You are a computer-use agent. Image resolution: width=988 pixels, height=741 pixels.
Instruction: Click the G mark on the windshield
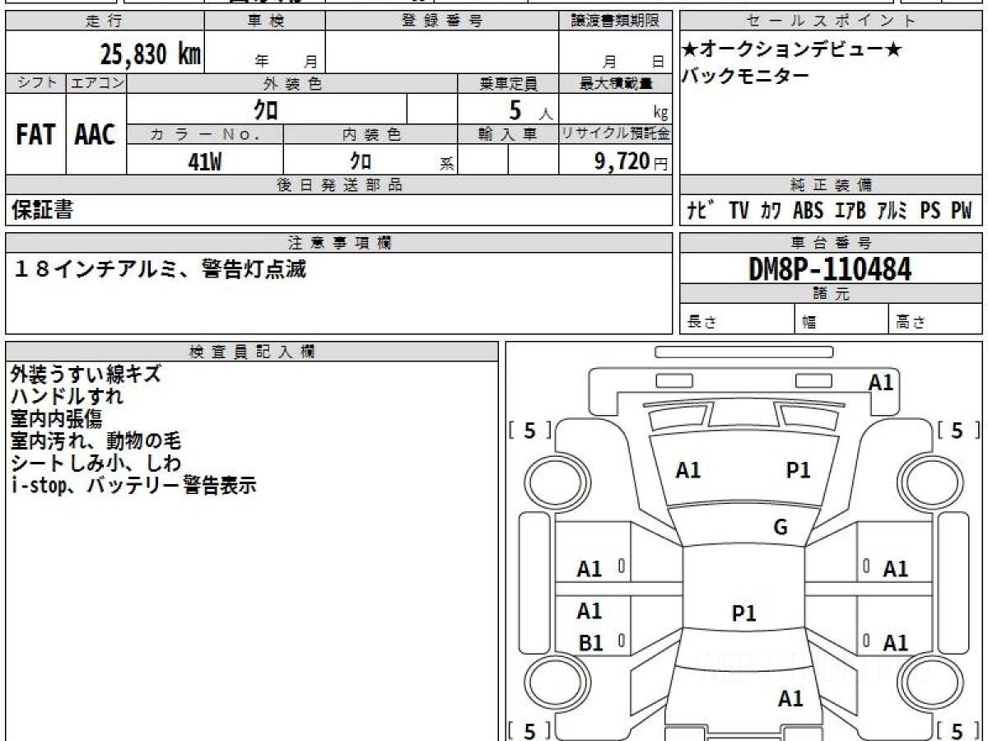coord(781,528)
